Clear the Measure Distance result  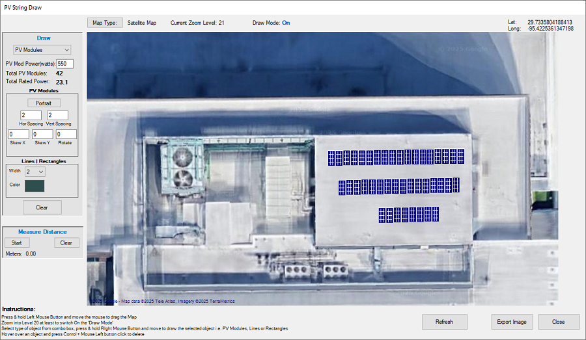[x=66, y=242]
